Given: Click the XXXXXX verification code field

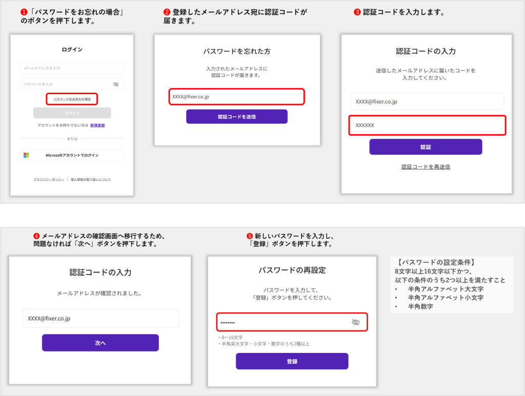Looking at the screenshot, I should pos(427,126).
